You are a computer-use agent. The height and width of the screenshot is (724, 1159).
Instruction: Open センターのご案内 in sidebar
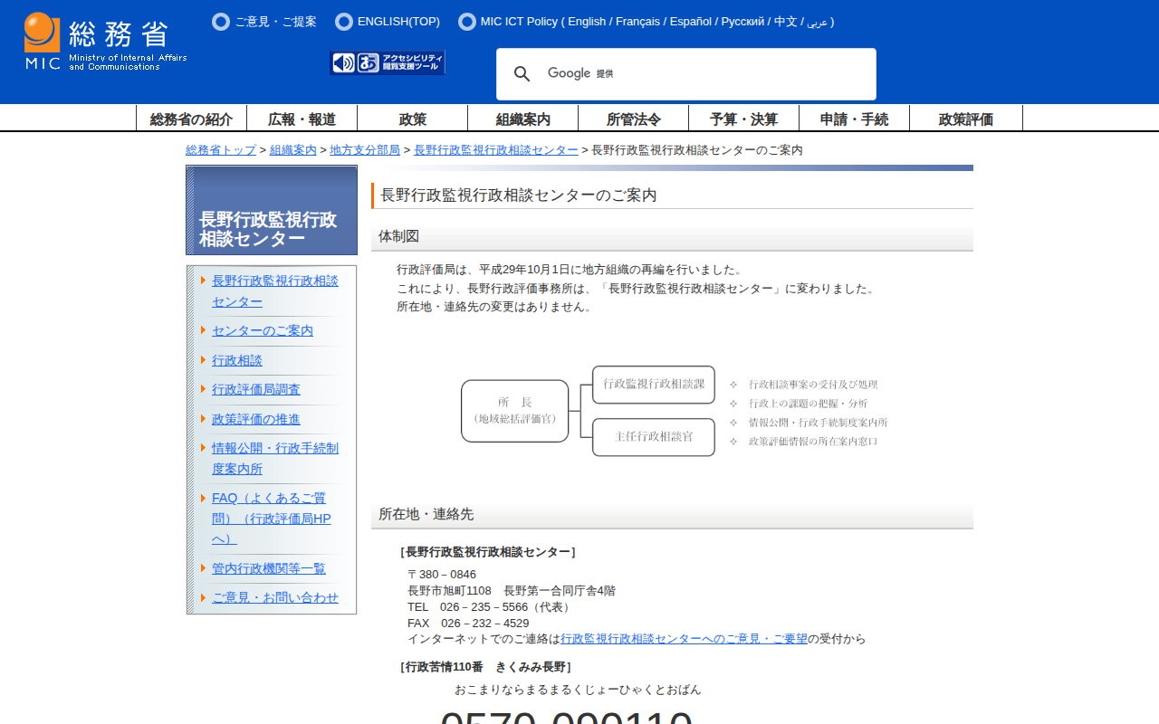point(263,331)
